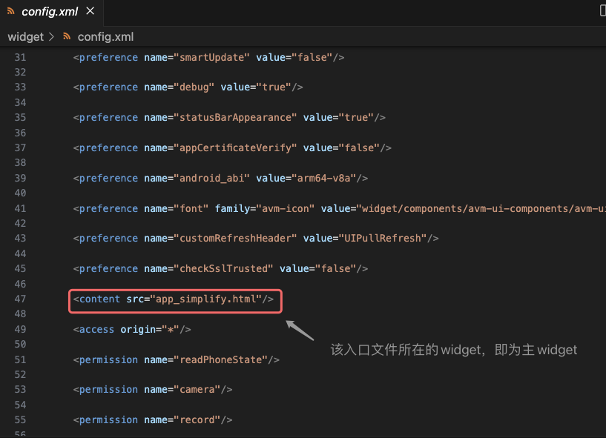Screen dimensions: 606x438
Task: Place cursor on the smartUpdate preference line
Action: point(208,57)
